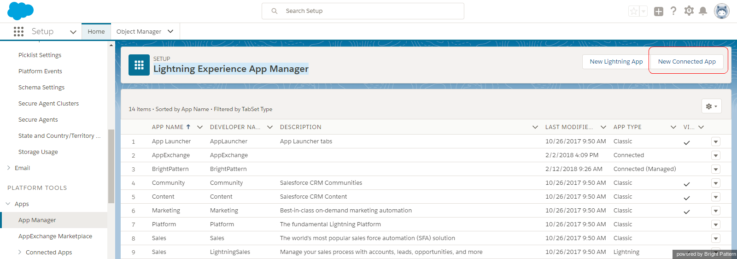
Task: Open the user profile avatar
Action: coord(722,11)
